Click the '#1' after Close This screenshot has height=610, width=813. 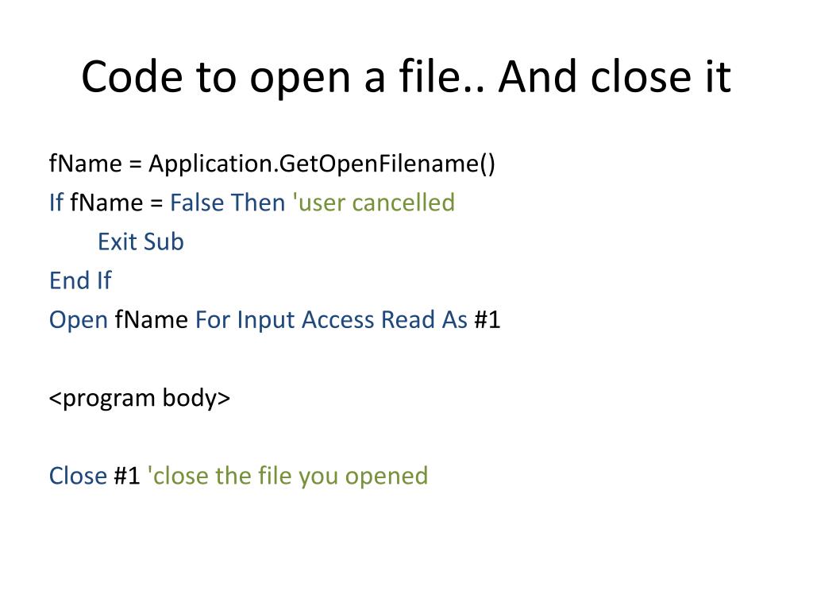[x=127, y=476]
